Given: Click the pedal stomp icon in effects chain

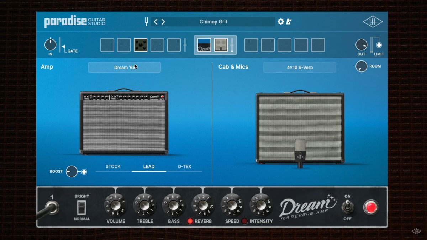Looking at the screenshot, I should 141,44.
